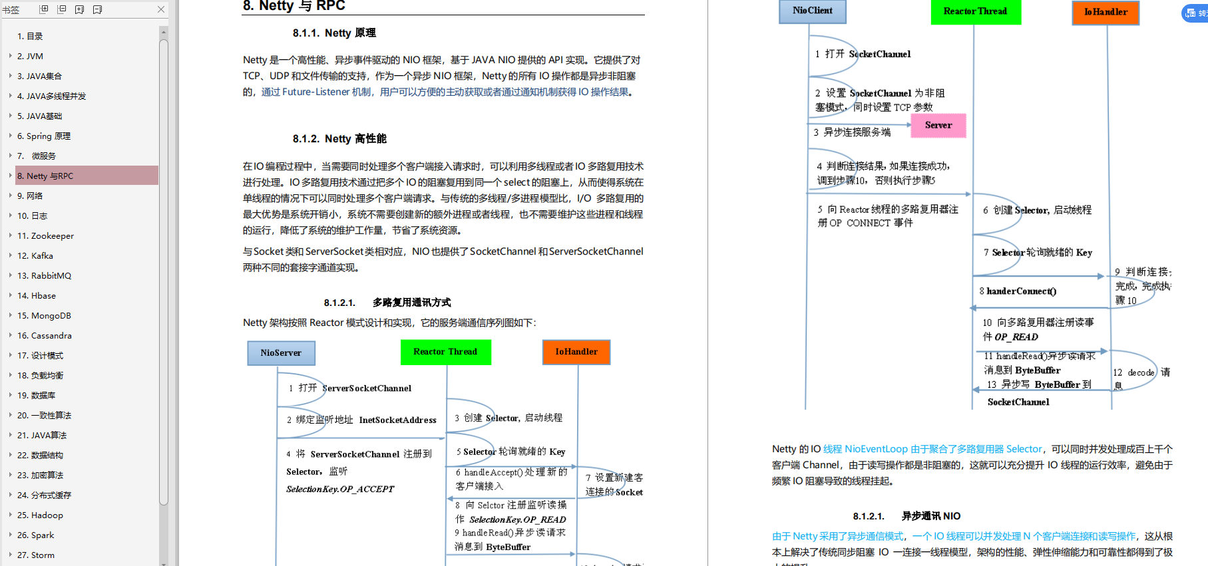Image resolution: width=1208 pixels, height=566 pixels.
Task: Expand the 6. Spring 原理 bookmark arrow
Action: pyautogui.click(x=11, y=136)
